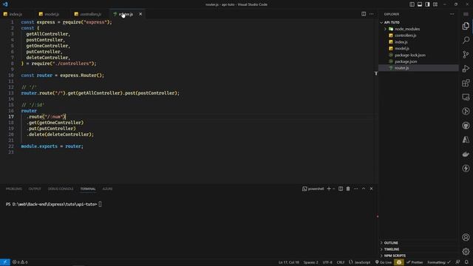Viewport: 473px width, 266px height.
Task: Switch to the controllers.js editor tab
Action: pos(90,14)
